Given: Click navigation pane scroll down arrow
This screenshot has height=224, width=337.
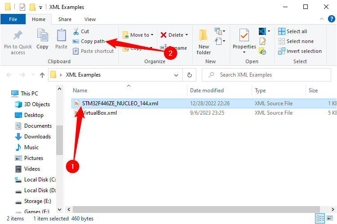Looking at the screenshot, I should pyautogui.click(x=59, y=209).
